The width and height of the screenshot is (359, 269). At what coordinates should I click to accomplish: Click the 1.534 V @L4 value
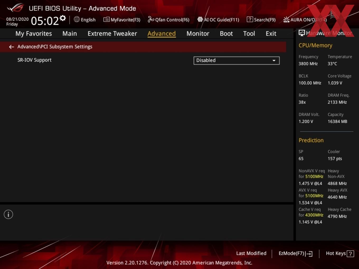pyautogui.click(x=310, y=203)
